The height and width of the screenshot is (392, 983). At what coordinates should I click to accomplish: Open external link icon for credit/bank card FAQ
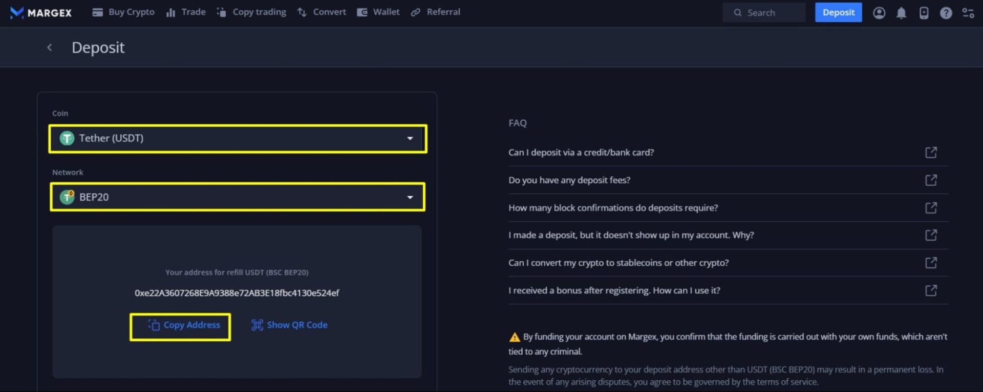931,152
